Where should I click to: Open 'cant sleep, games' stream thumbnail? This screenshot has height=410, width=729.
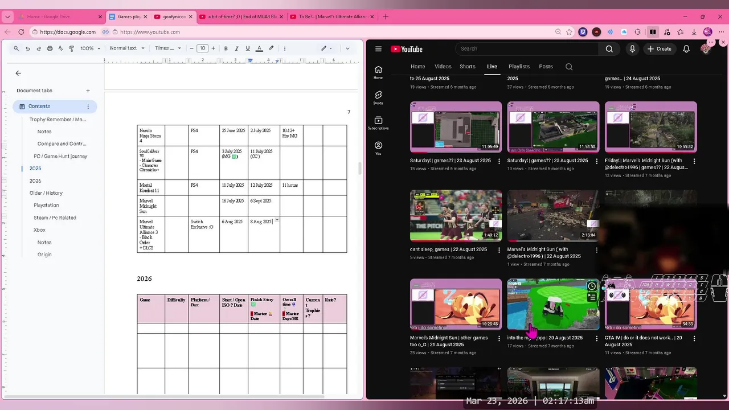[456, 215]
